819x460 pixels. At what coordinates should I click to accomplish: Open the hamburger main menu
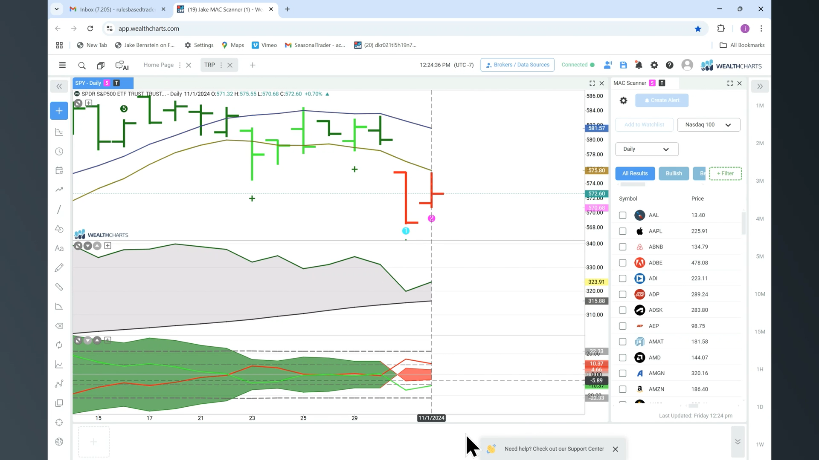tap(62, 65)
